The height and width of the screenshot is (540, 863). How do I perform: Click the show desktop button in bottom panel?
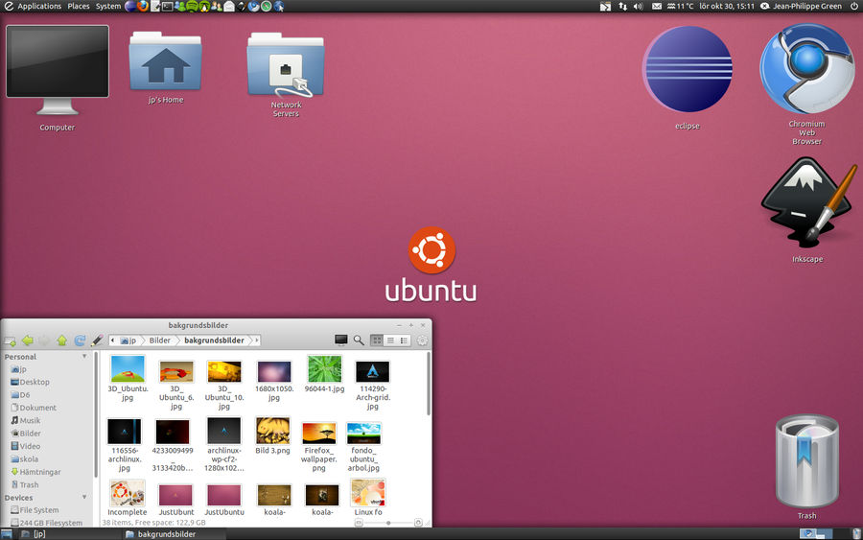[6, 534]
